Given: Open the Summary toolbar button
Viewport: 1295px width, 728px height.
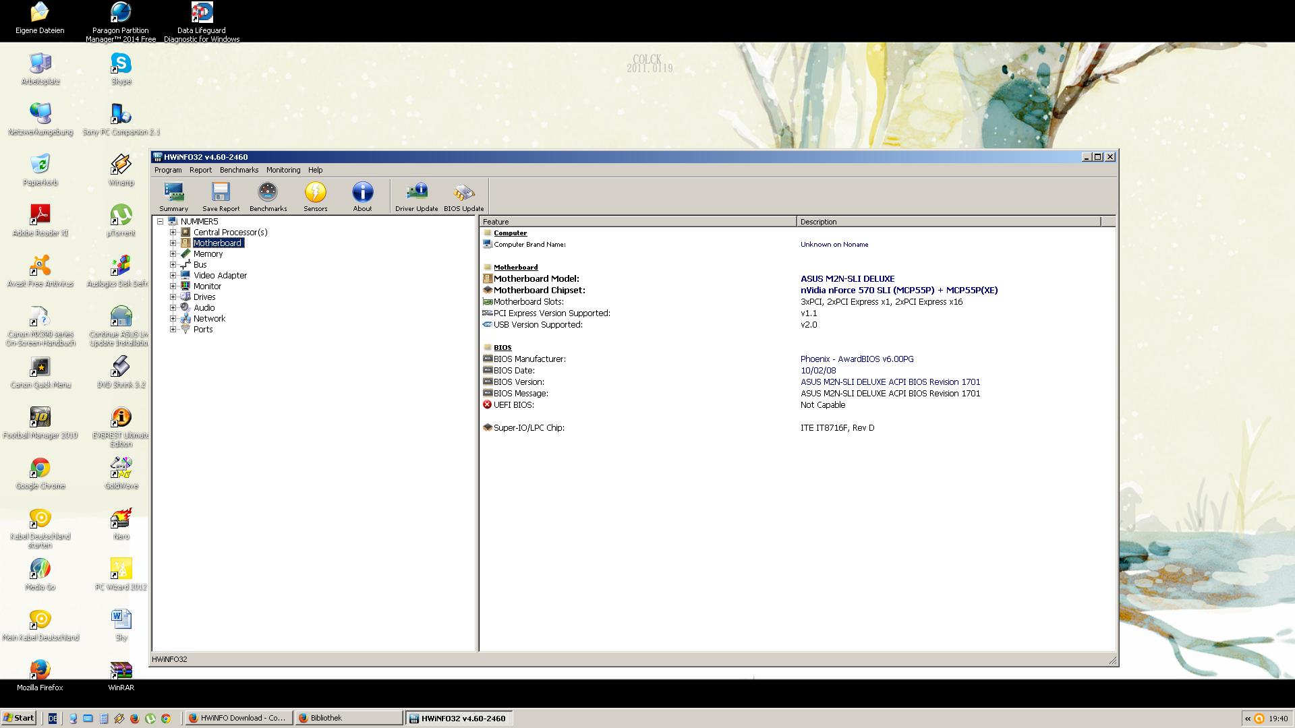Looking at the screenshot, I should coord(174,196).
